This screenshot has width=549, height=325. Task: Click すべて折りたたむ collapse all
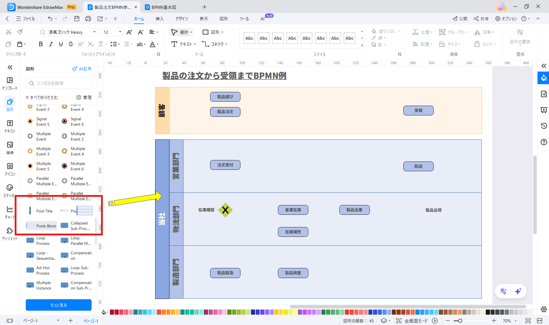pyautogui.click(x=42, y=97)
